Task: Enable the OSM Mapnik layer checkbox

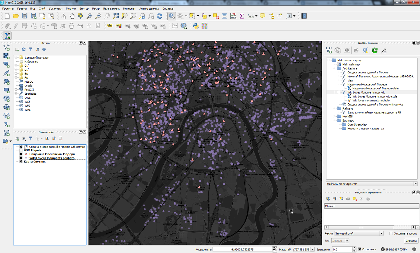Action: tap(21, 150)
